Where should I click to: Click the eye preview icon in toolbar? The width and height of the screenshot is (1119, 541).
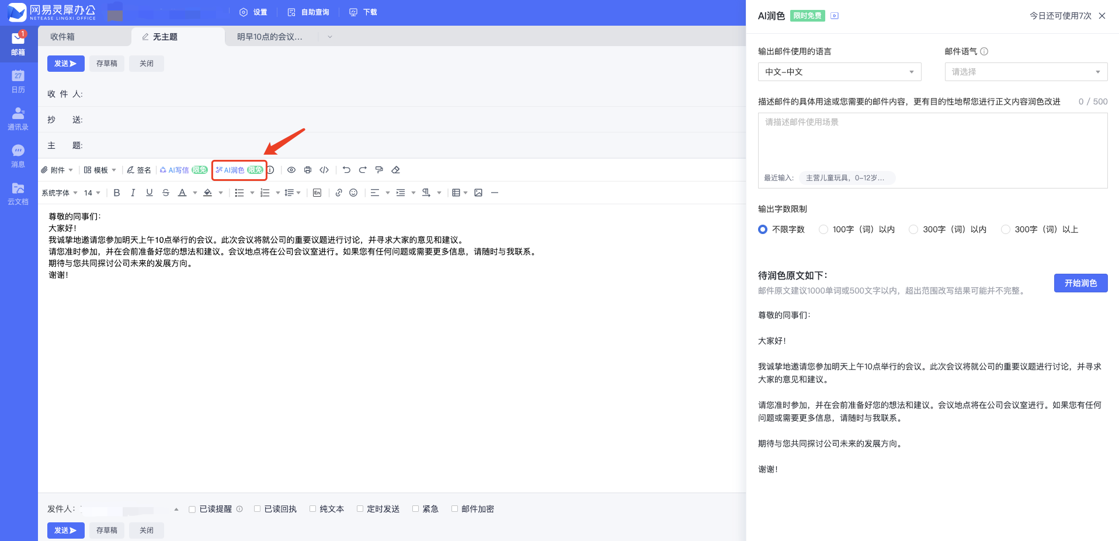pos(291,170)
